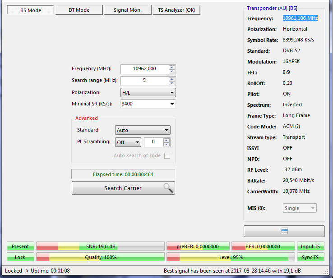
Task: Click the SNR level bar
Action: (x=100, y=246)
